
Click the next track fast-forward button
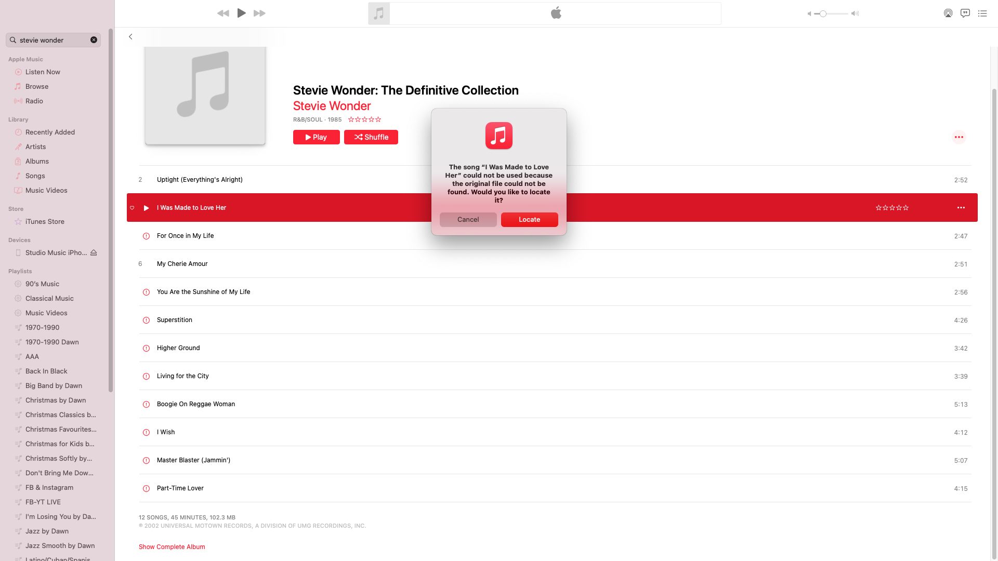[259, 14]
